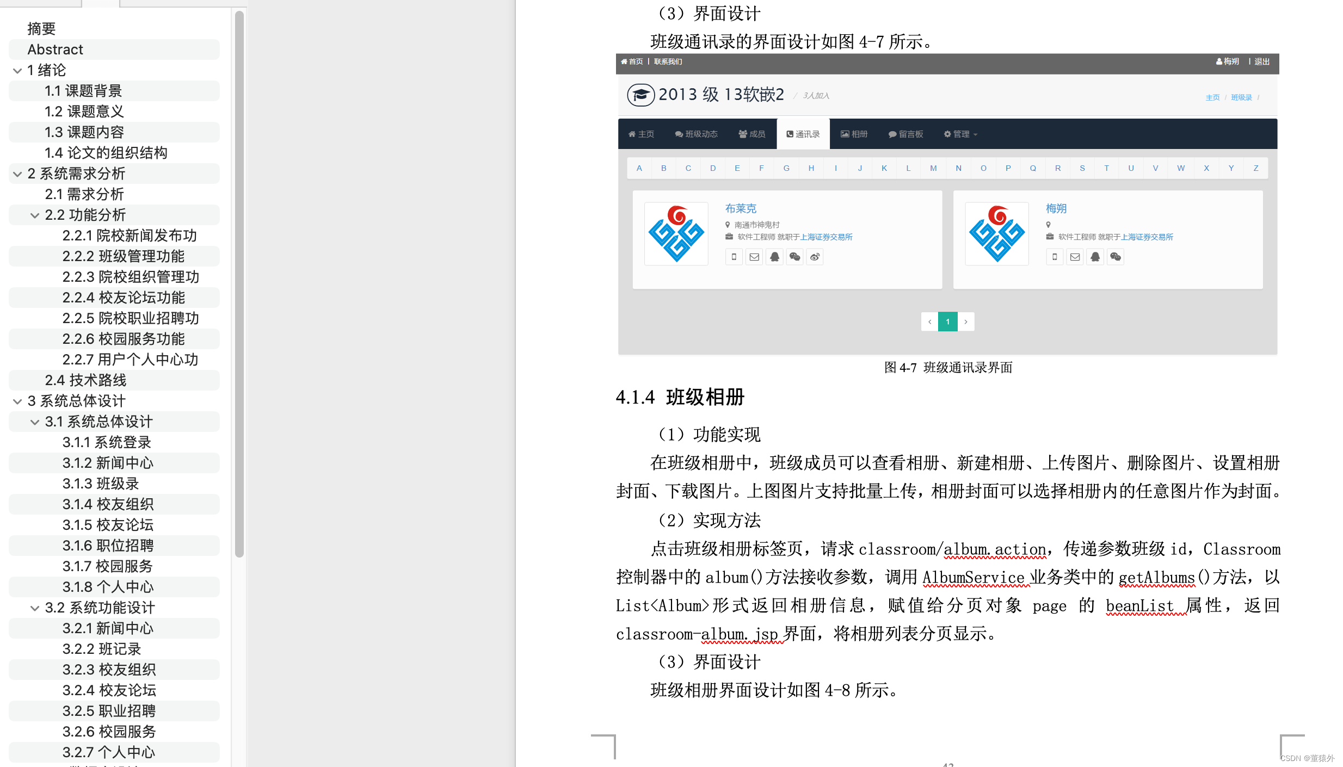Filter contacts by letter M

coord(933,168)
